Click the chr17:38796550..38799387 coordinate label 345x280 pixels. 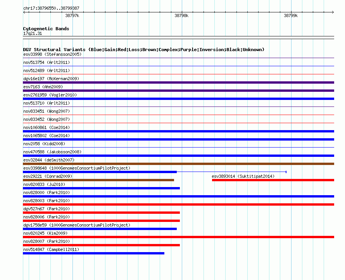click(51, 8)
